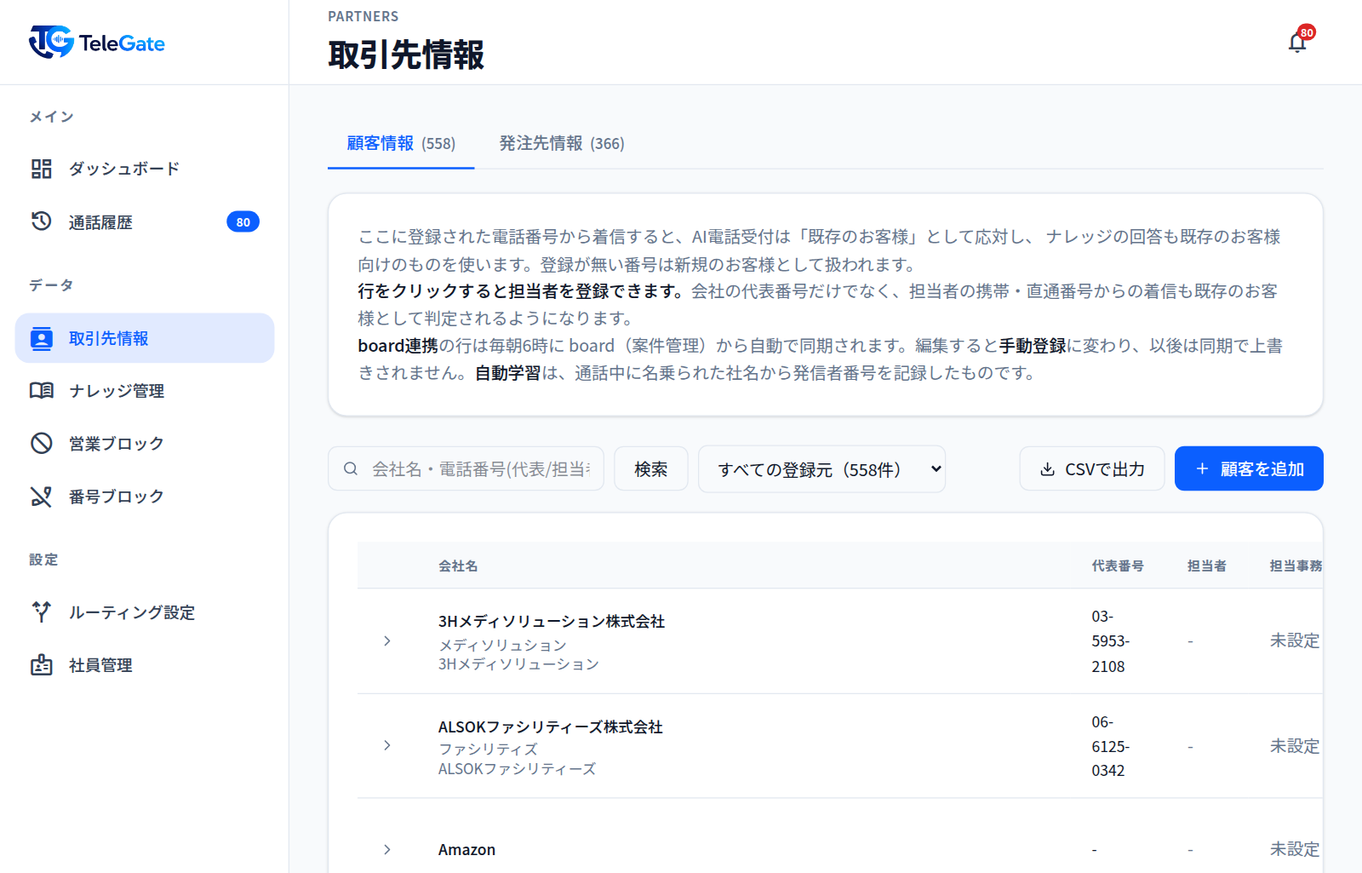Viewport: 1362px width, 873px height.
Task: Open ルーティング設定 page
Action: click(x=145, y=612)
